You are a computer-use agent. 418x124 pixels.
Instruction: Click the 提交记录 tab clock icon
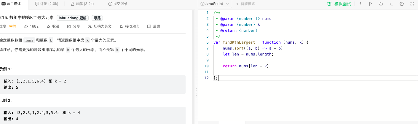110,4
